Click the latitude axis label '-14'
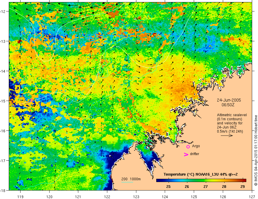 (x=3, y=71)
